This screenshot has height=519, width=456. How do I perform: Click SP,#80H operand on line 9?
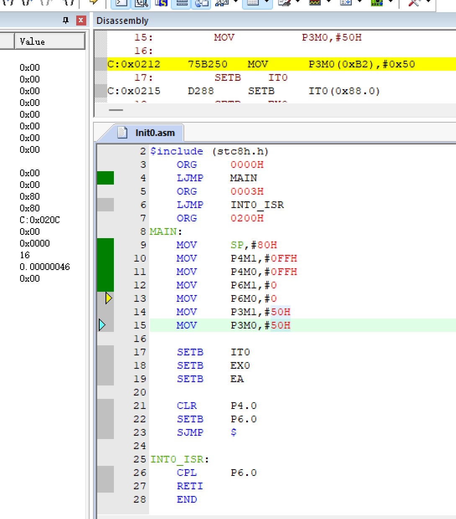pos(254,245)
